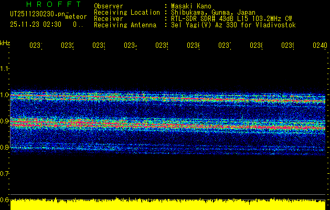This screenshot has height=210, width=330.
Task: Click the 0235 time marker
Action: 162,45
